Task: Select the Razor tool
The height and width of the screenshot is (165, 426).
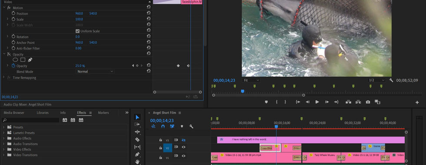Action: [x=137, y=139]
